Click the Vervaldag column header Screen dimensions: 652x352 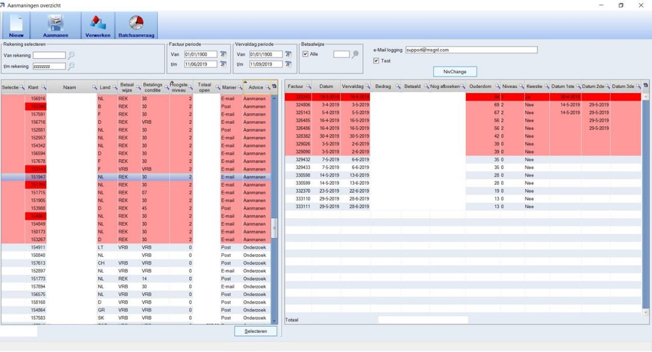[x=356, y=87]
